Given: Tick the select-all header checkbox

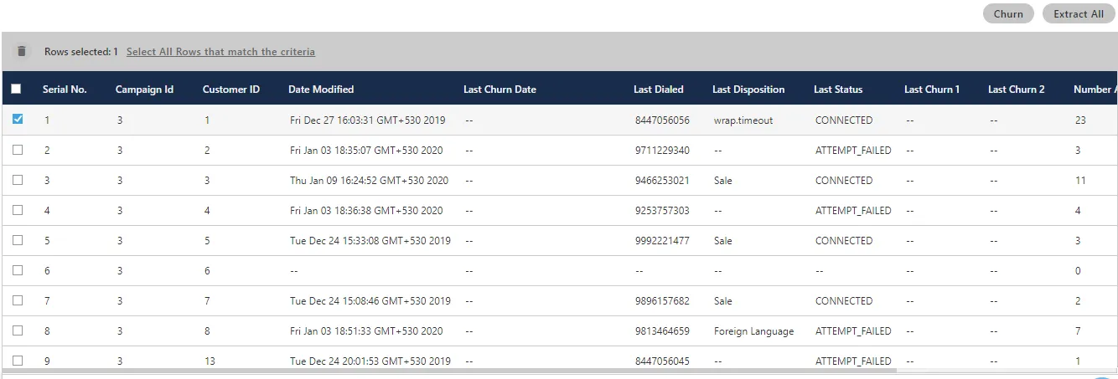Looking at the screenshot, I should [x=16, y=89].
